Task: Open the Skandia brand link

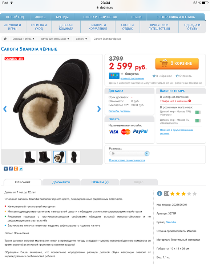Action: tap(171, 222)
